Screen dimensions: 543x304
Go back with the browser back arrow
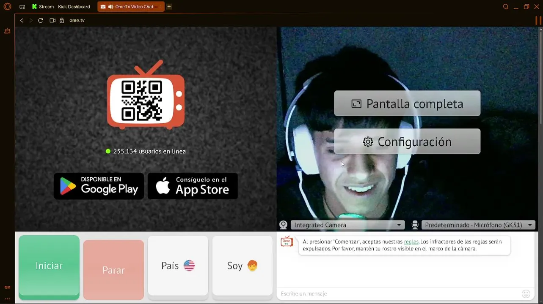pos(22,20)
